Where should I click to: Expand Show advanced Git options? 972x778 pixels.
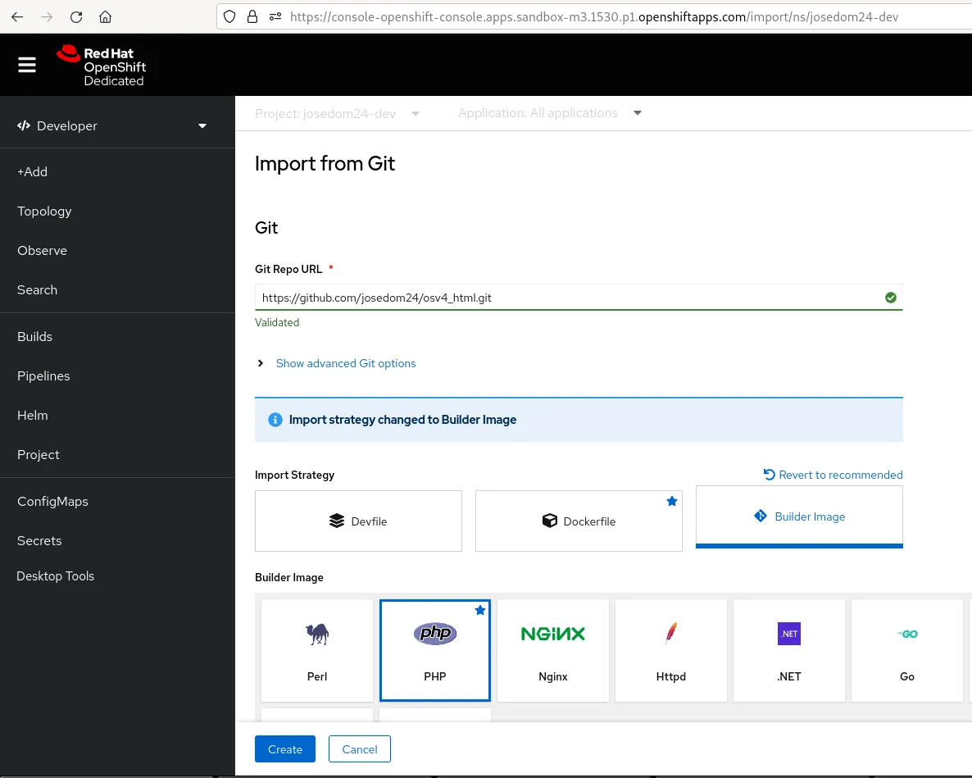click(346, 363)
